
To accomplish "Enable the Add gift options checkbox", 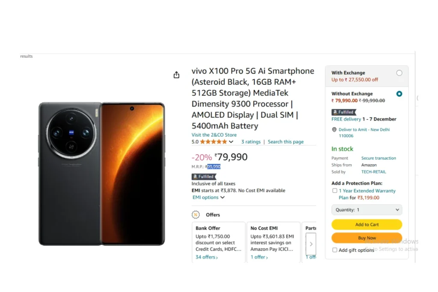I will (334, 250).
